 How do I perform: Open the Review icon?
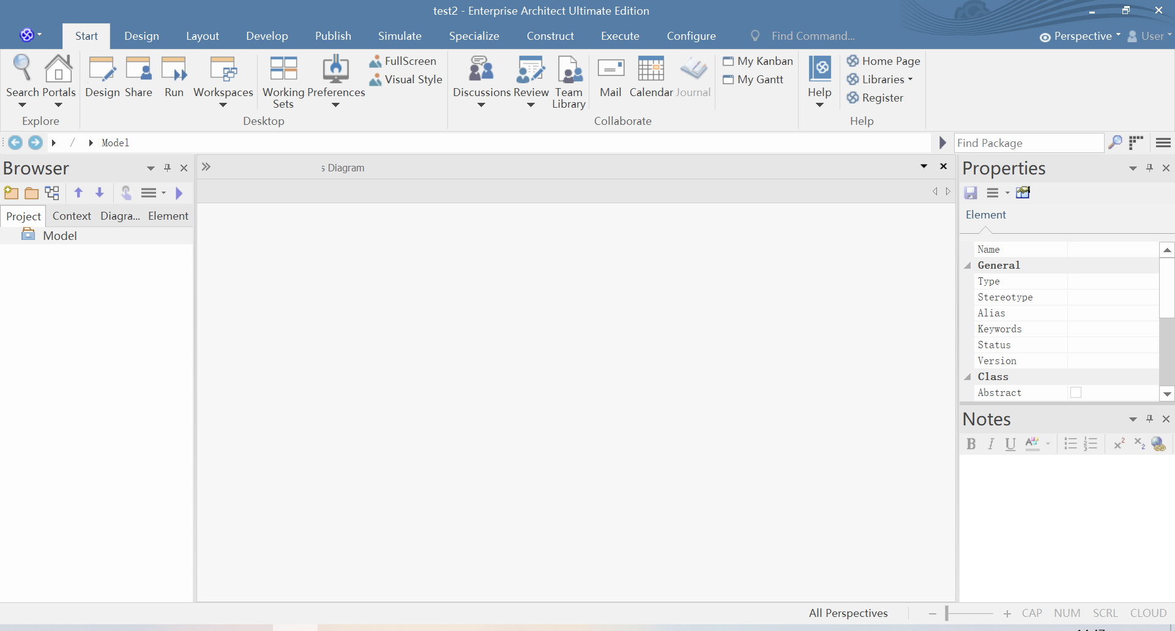(530, 69)
